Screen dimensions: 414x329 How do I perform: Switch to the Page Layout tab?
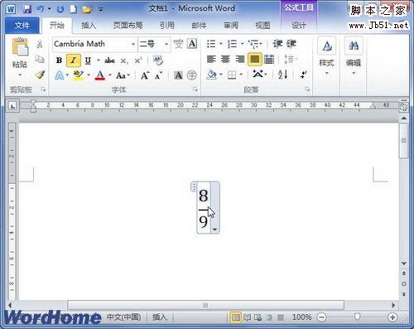point(128,26)
